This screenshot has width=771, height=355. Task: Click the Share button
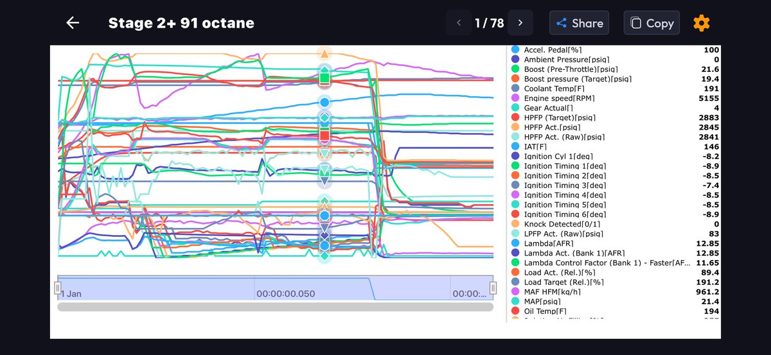tap(580, 23)
